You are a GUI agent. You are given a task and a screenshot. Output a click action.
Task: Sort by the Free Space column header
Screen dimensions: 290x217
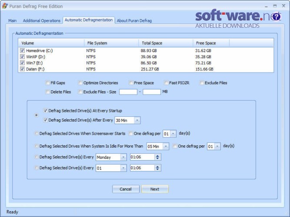click(x=211, y=43)
